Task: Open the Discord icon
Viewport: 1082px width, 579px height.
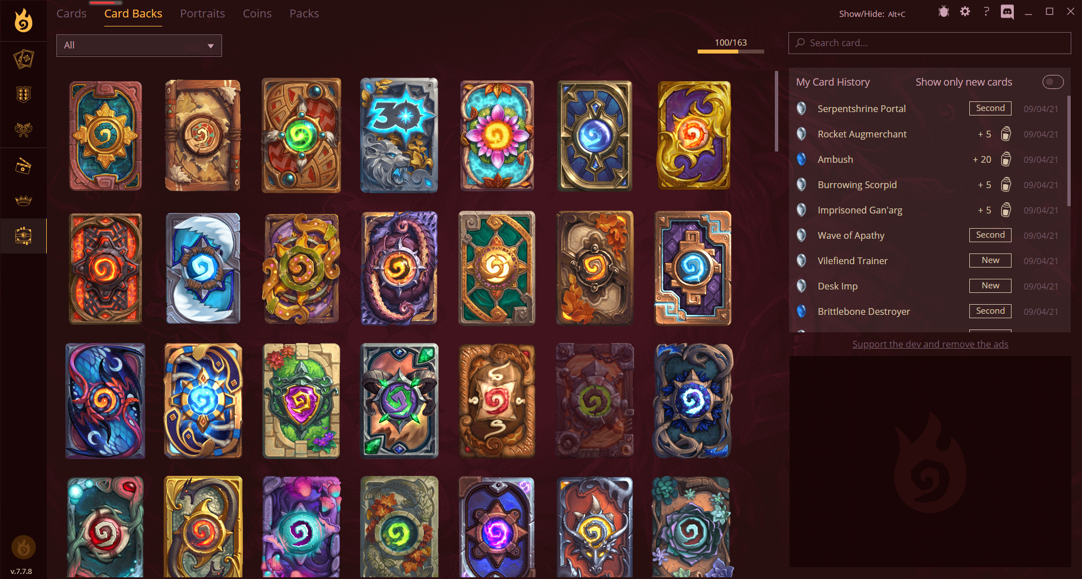Action: click(1007, 12)
